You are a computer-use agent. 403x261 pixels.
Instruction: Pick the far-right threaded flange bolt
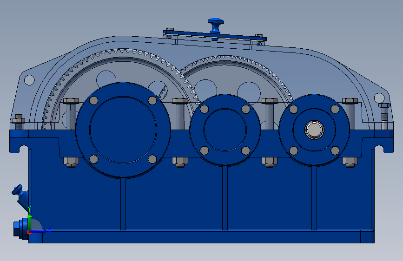coord(384,116)
